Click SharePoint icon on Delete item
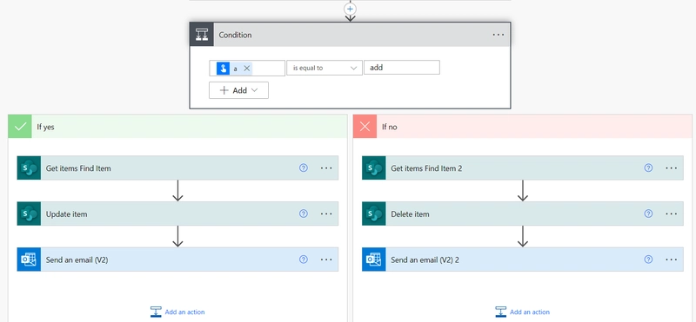This screenshot has width=696, height=322. tap(374, 214)
